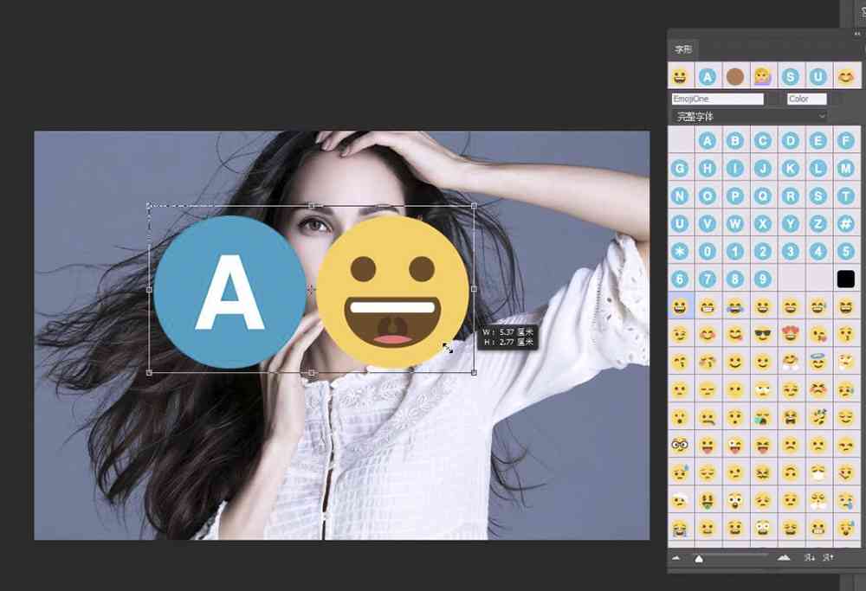Insert the black square glyph
This screenshot has height=591, width=866.
coord(845,279)
